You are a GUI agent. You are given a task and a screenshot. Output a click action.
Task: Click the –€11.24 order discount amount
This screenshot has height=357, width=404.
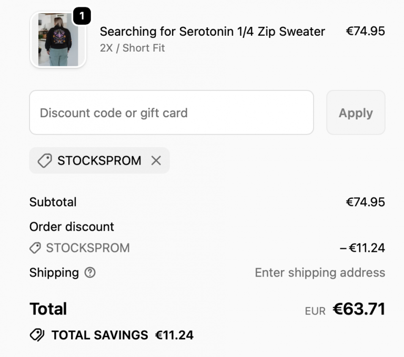point(362,248)
